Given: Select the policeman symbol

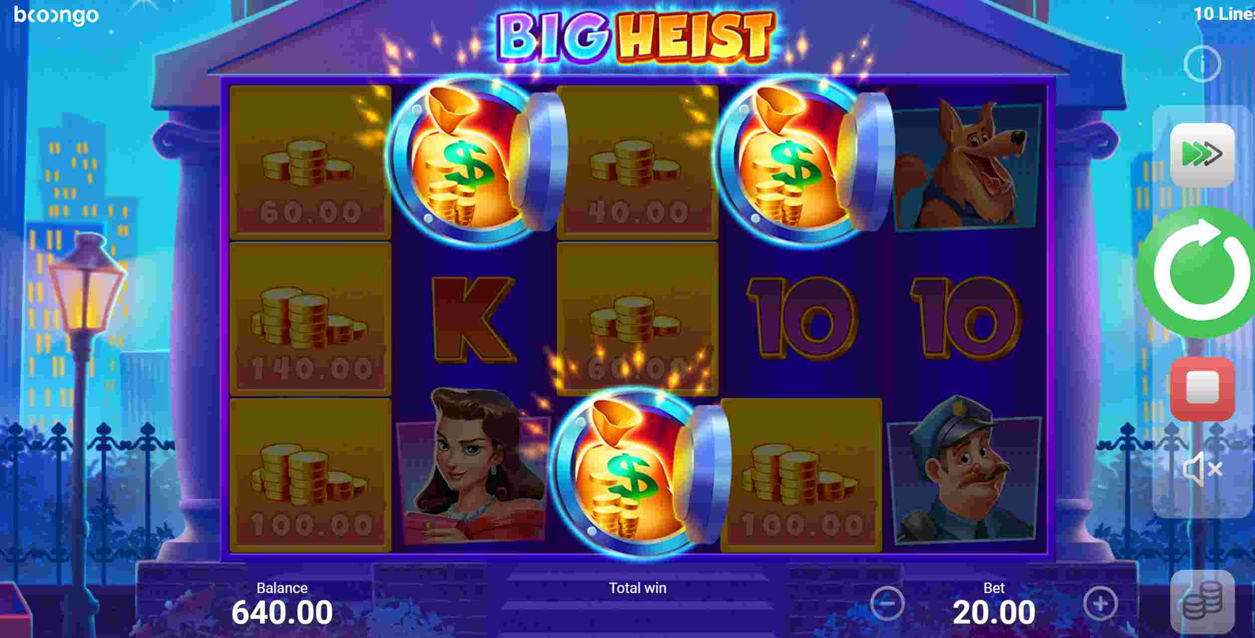Looking at the screenshot, I should [x=964, y=472].
